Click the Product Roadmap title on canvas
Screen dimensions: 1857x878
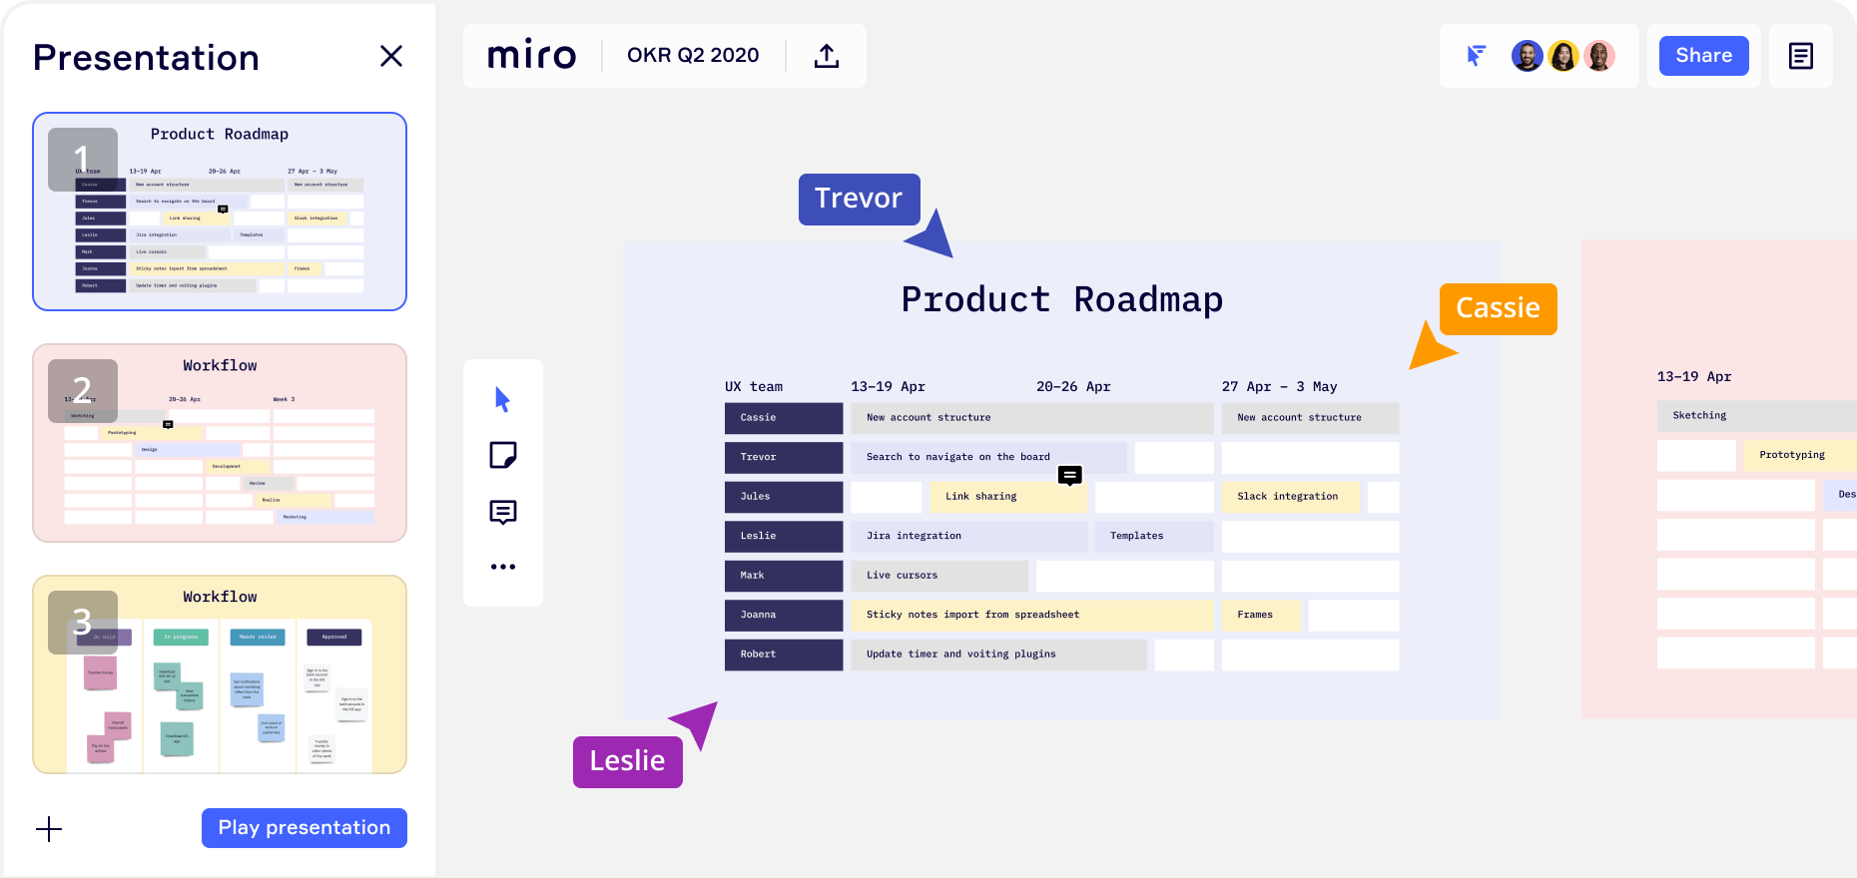click(x=1062, y=299)
